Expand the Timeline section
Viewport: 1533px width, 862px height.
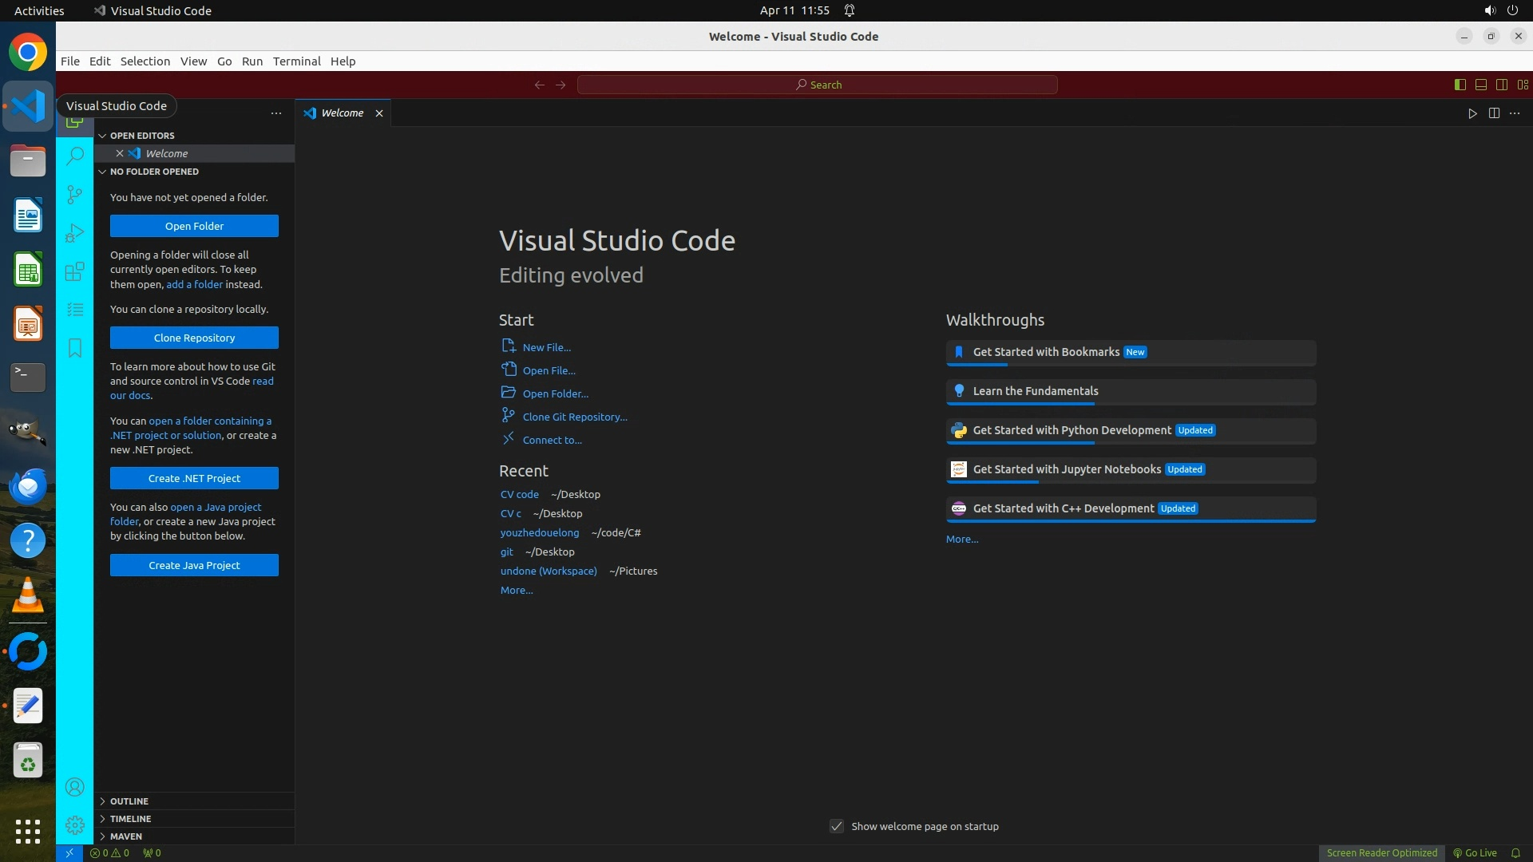coord(130,819)
